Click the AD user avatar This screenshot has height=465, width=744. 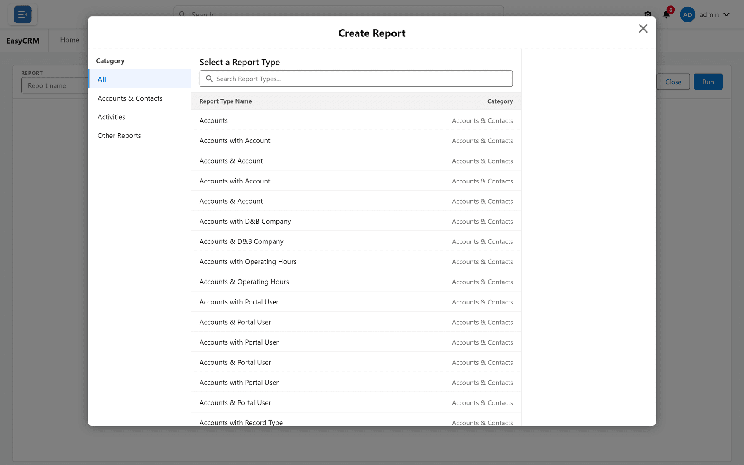tap(687, 14)
